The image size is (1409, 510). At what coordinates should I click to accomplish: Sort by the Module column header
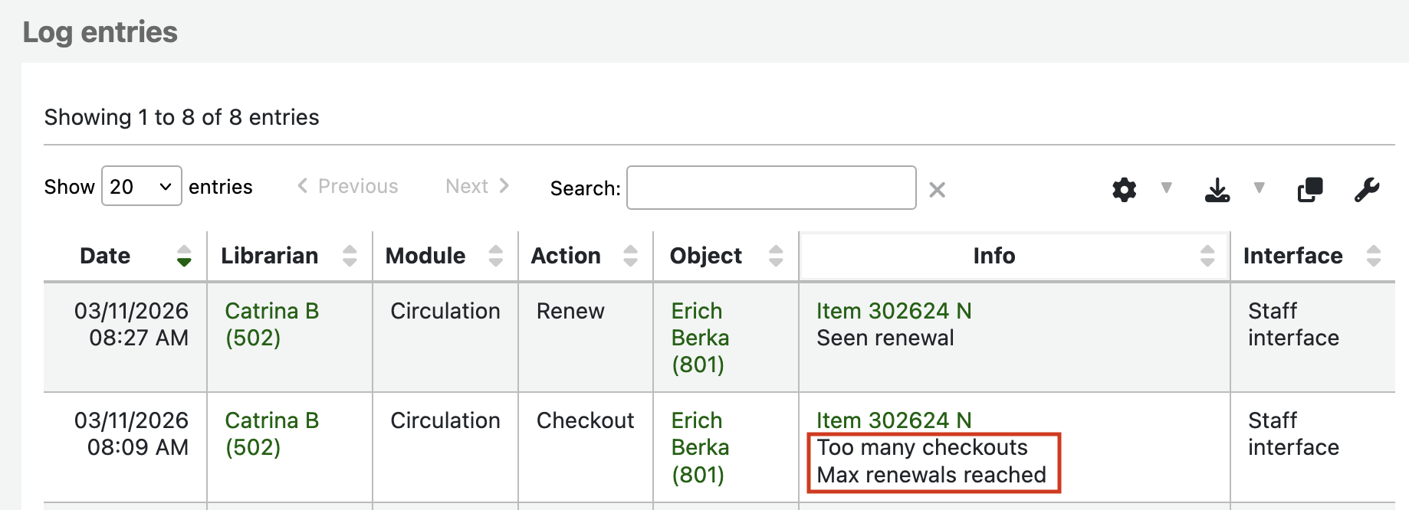[x=425, y=256]
